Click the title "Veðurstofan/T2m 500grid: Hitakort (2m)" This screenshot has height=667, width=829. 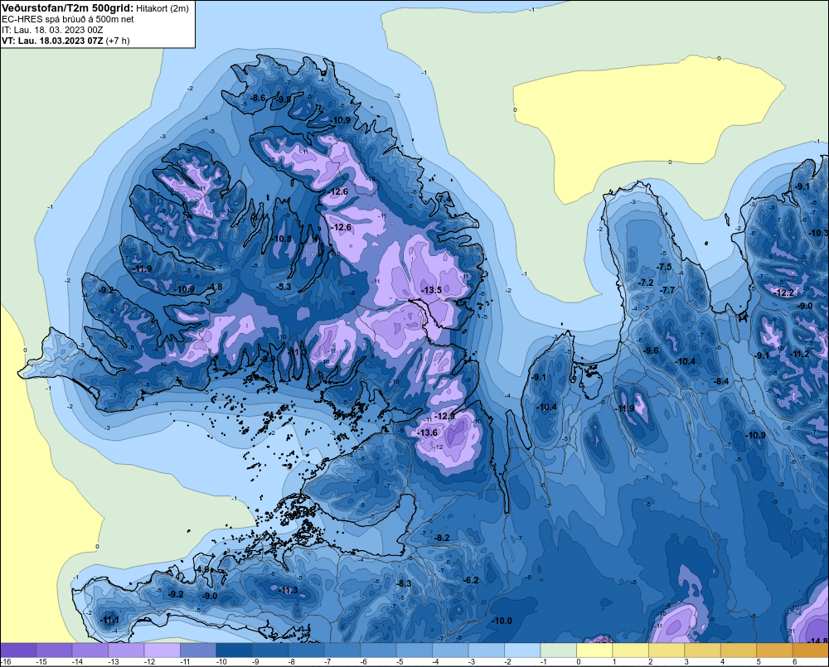tap(95, 8)
